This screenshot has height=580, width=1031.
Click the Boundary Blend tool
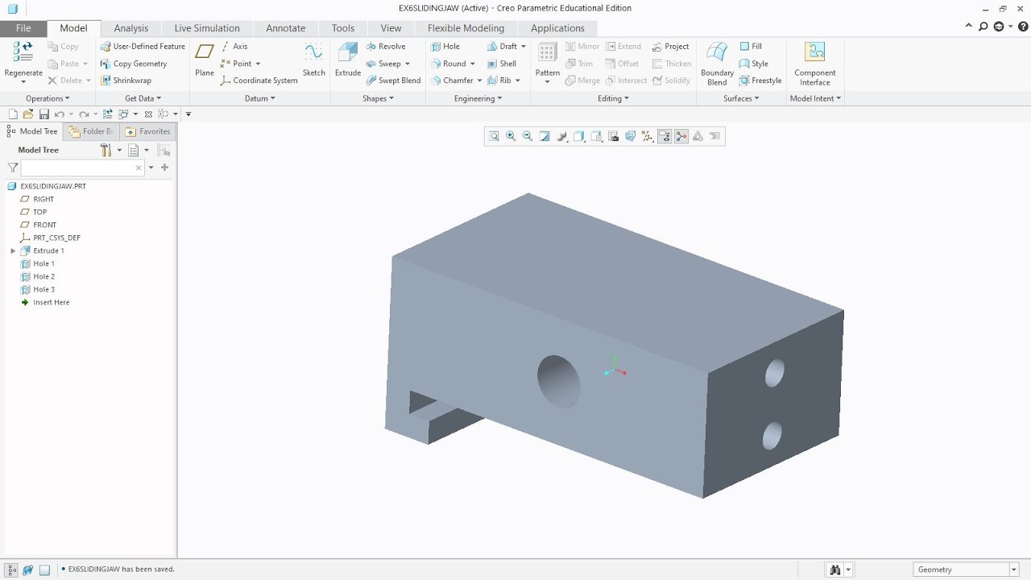pos(717,63)
